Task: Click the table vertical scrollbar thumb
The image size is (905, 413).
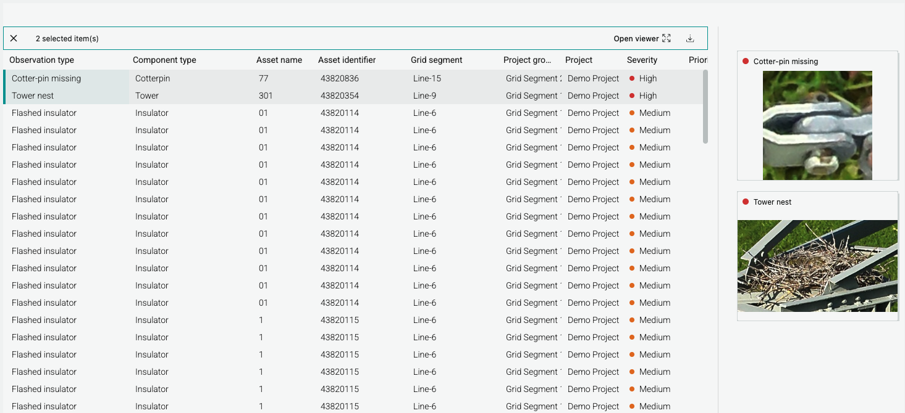Action: [x=705, y=106]
